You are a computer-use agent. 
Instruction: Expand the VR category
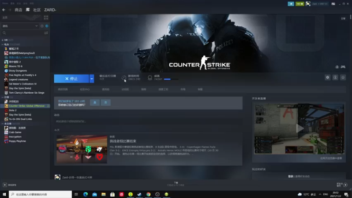(3, 40)
